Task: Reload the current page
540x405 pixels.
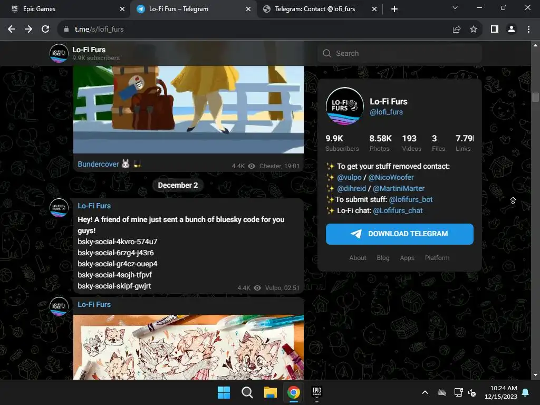Action: (45, 30)
